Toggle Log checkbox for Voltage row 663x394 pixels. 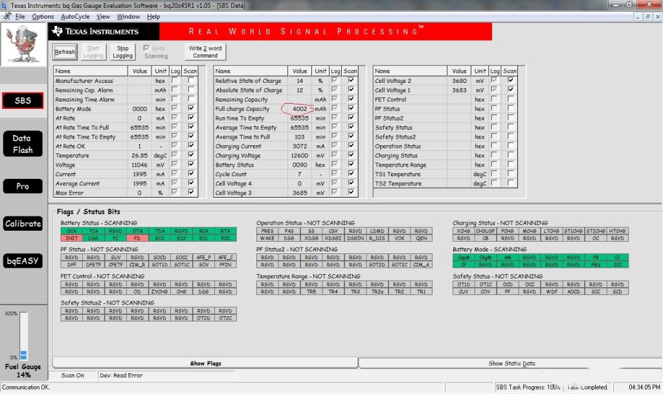click(x=174, y=164)
